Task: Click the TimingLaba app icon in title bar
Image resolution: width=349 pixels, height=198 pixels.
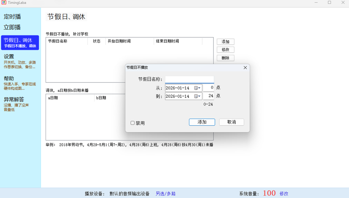Action: tap(4, 2)
